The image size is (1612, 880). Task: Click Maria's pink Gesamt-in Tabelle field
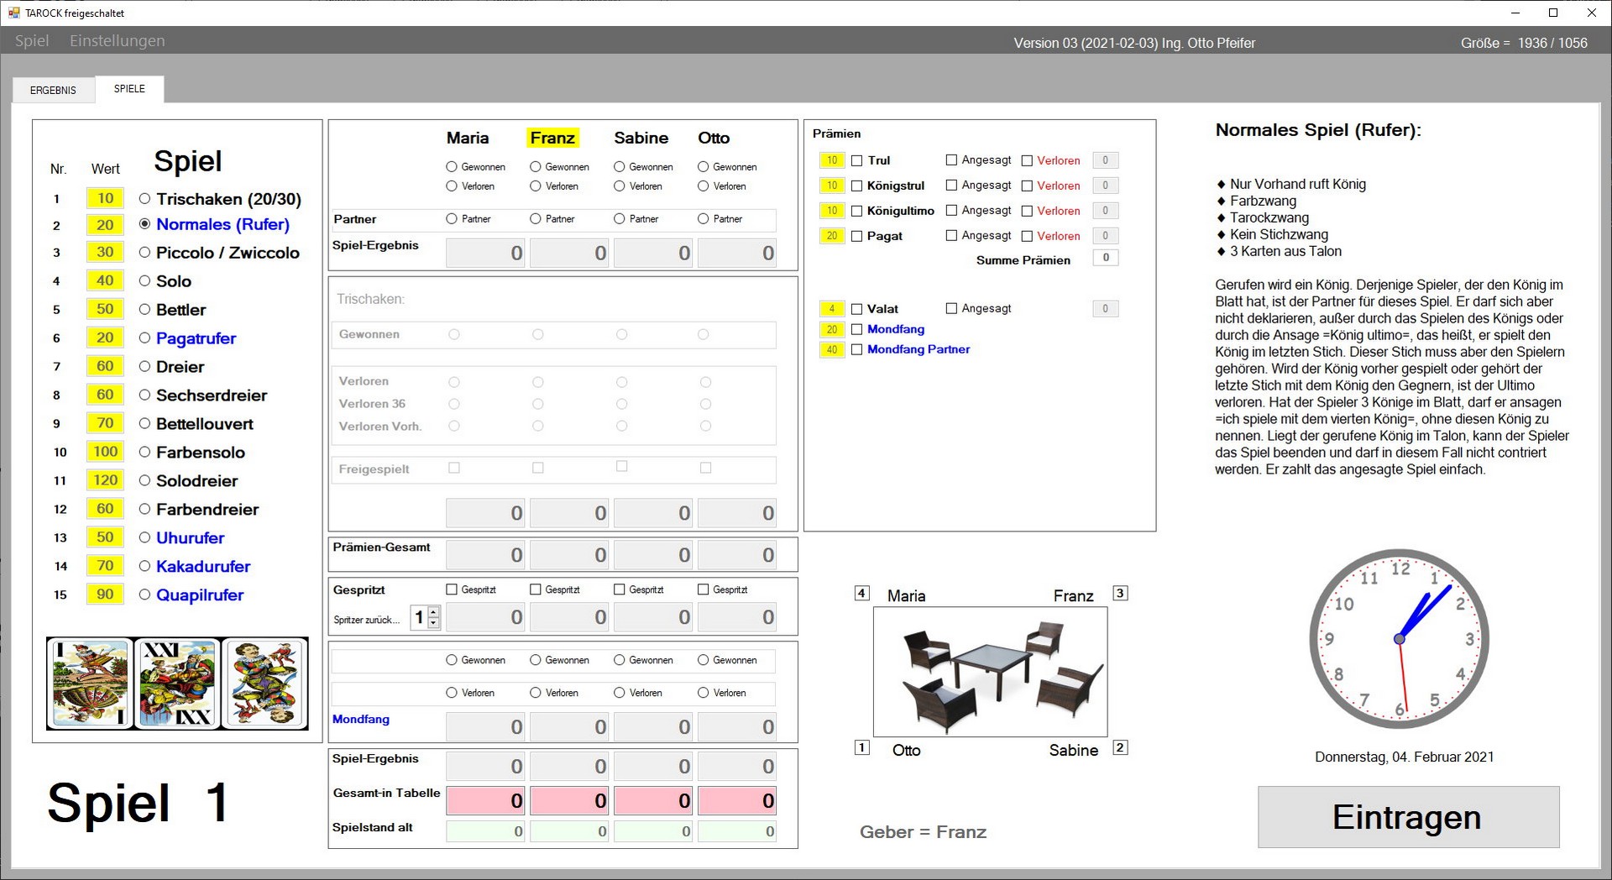point(485,801)
